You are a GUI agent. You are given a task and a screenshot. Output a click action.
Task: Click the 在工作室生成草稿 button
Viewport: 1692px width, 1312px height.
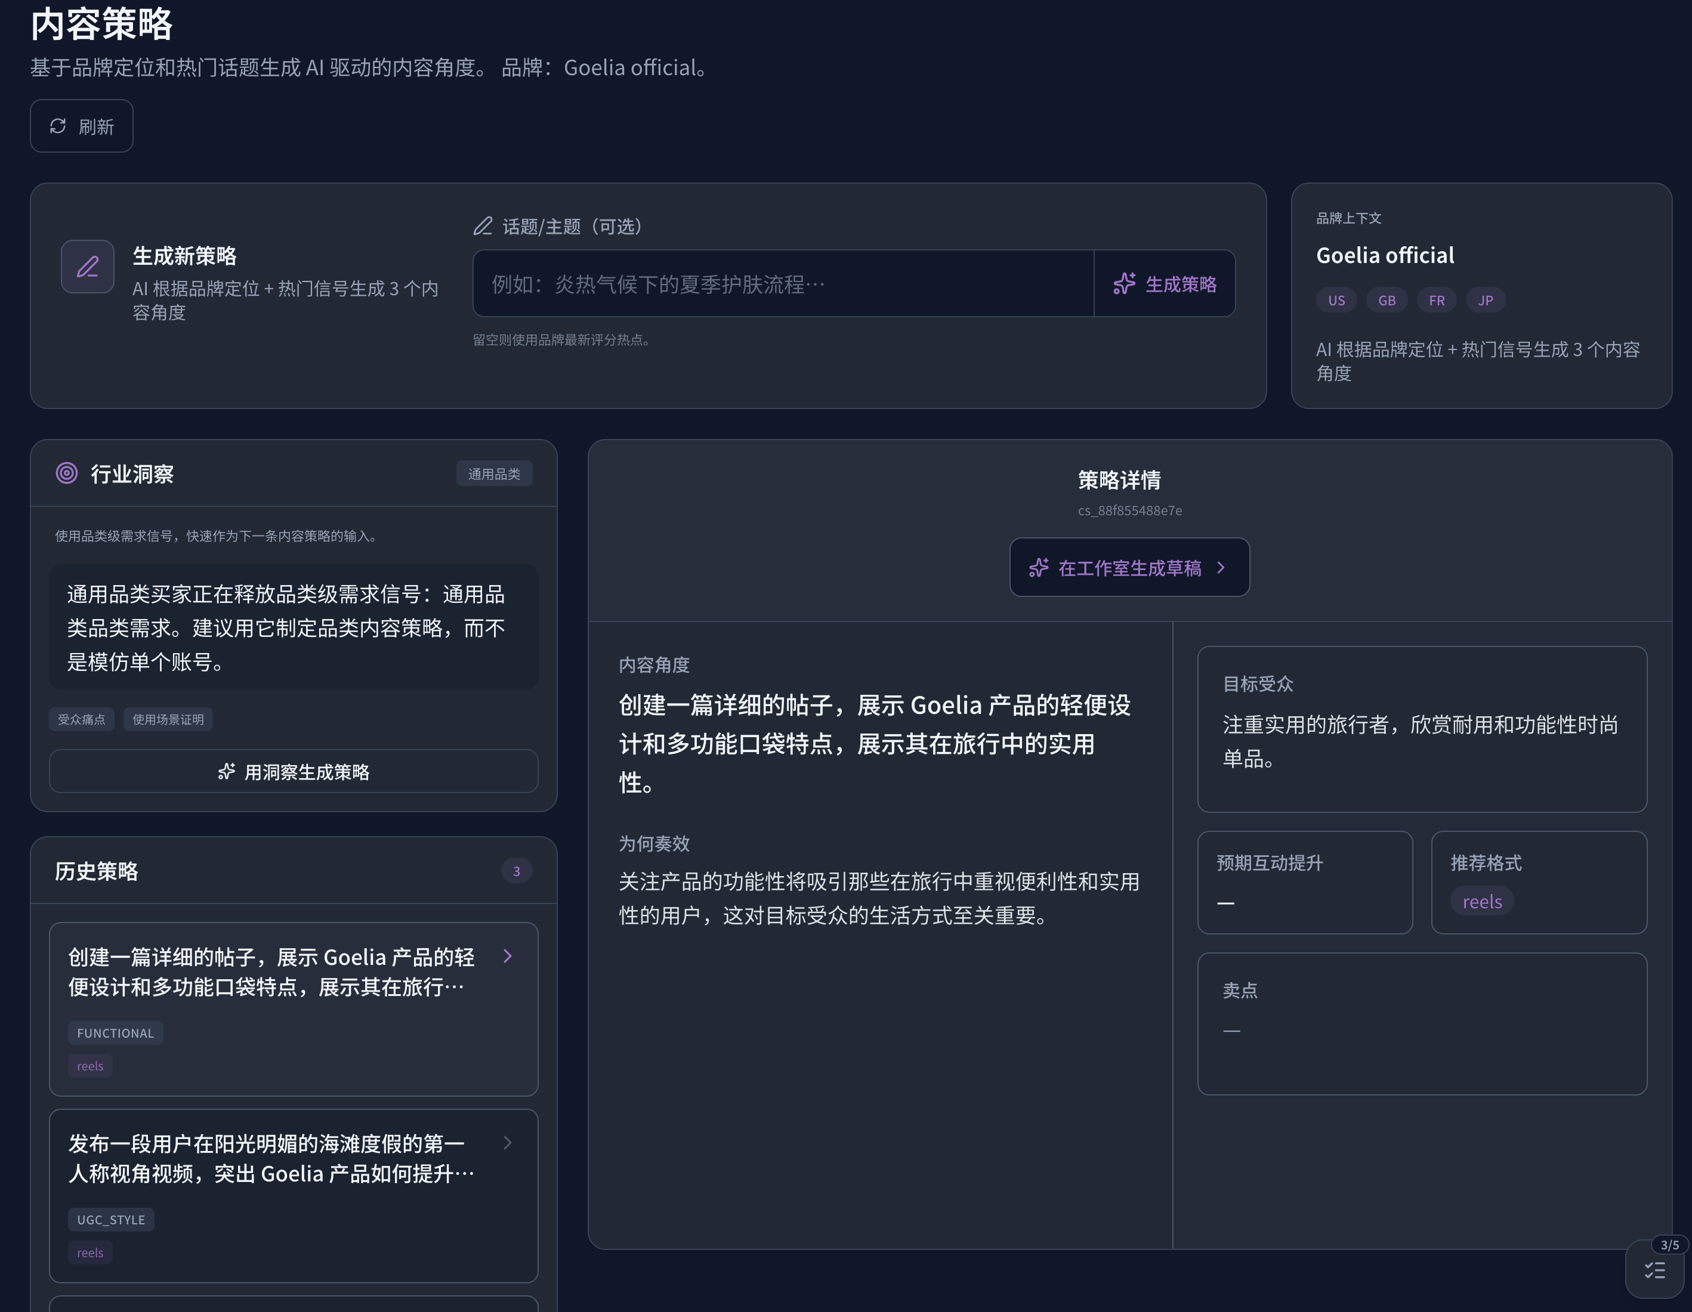coord(1129,568)
